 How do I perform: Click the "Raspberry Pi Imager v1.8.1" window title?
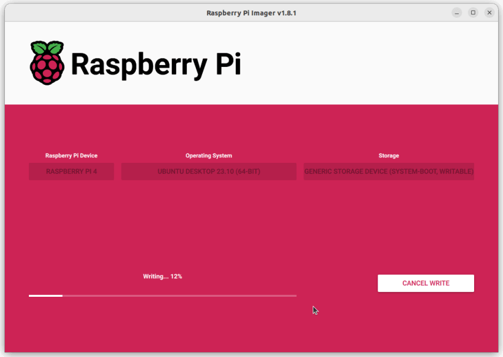tap(251, 13)
